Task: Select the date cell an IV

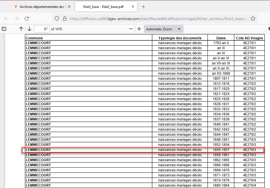Action: tap(221, 53)
